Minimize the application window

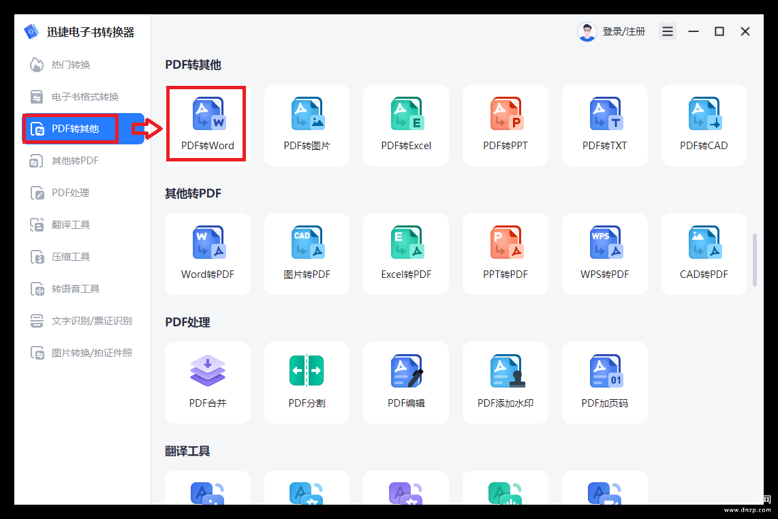[x=694, y=31]
